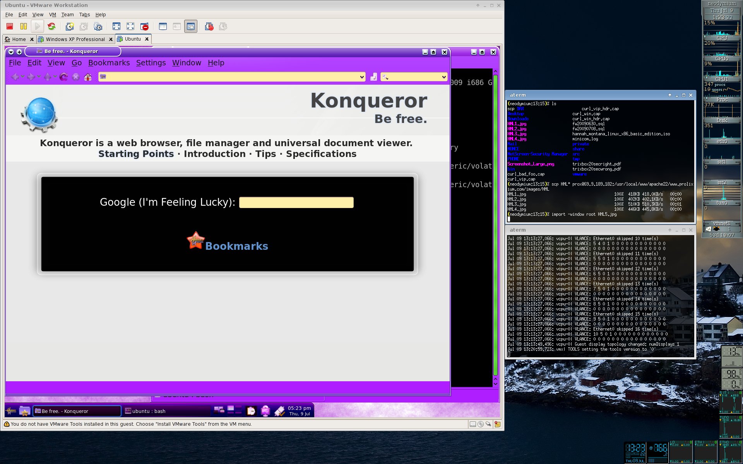Click the purple lock tray icon
743x464 pixels.
click(x=265, y=411)
